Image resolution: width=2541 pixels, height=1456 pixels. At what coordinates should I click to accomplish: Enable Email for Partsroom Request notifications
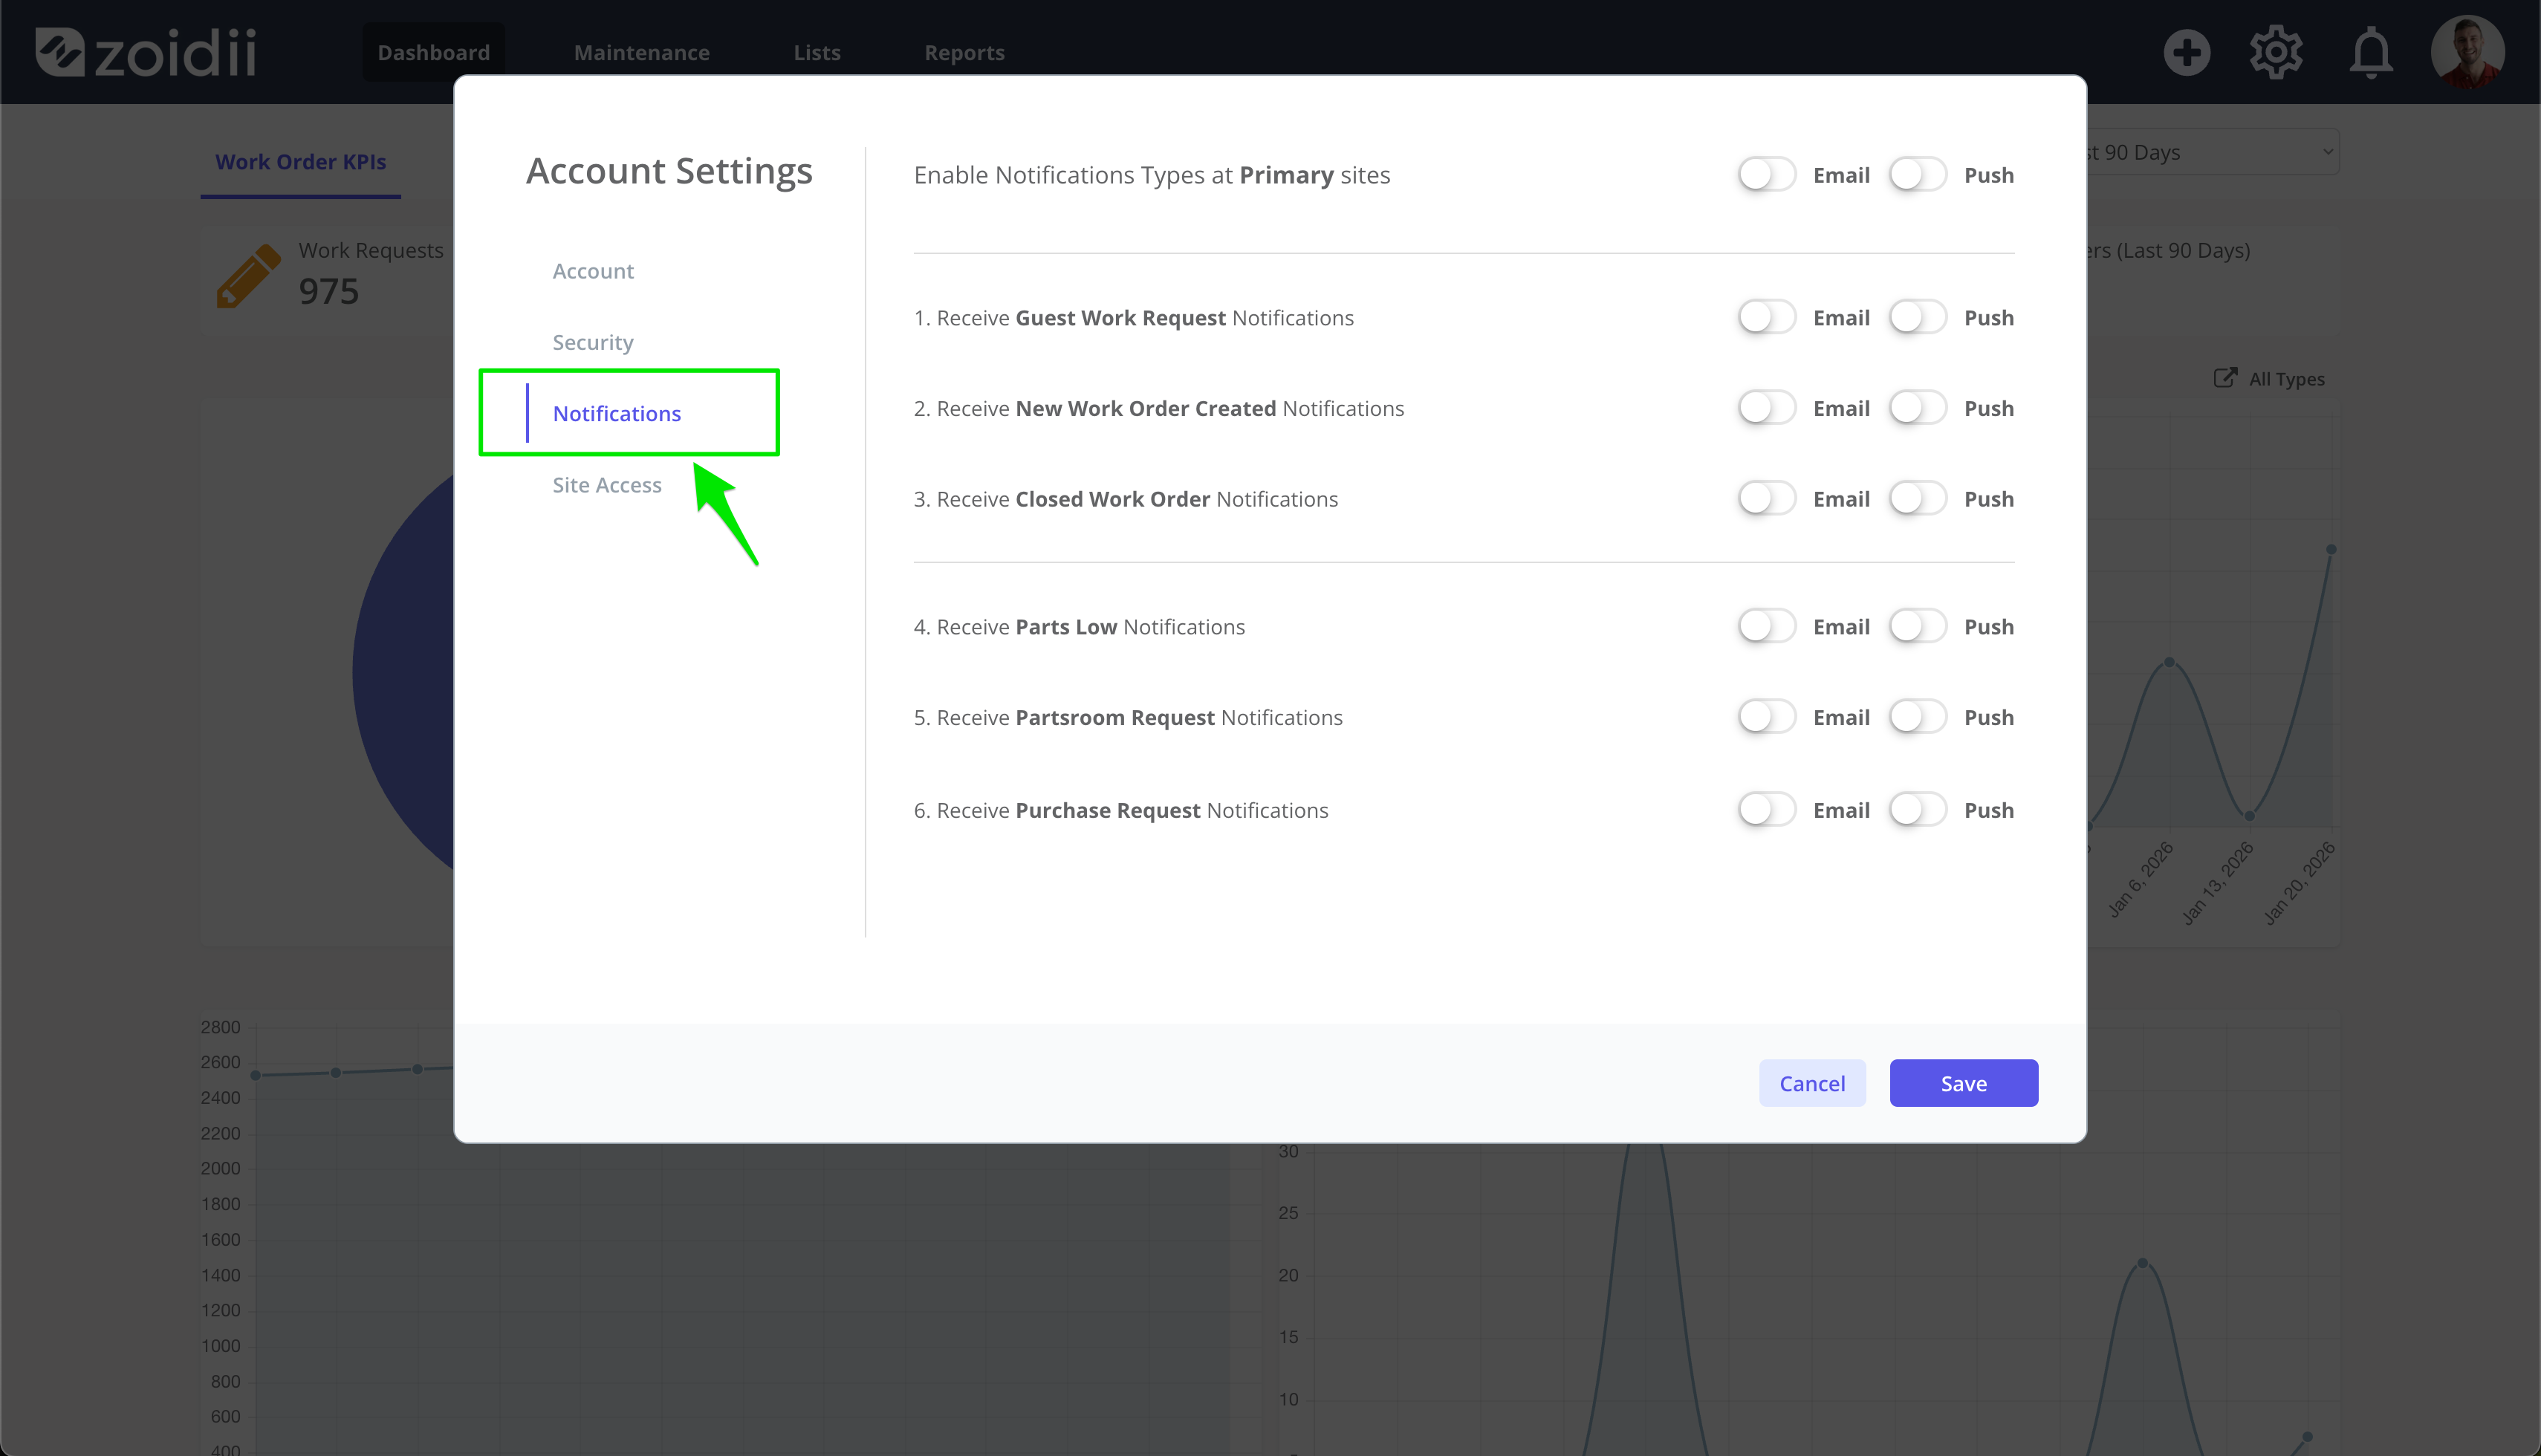(1766, 717)
